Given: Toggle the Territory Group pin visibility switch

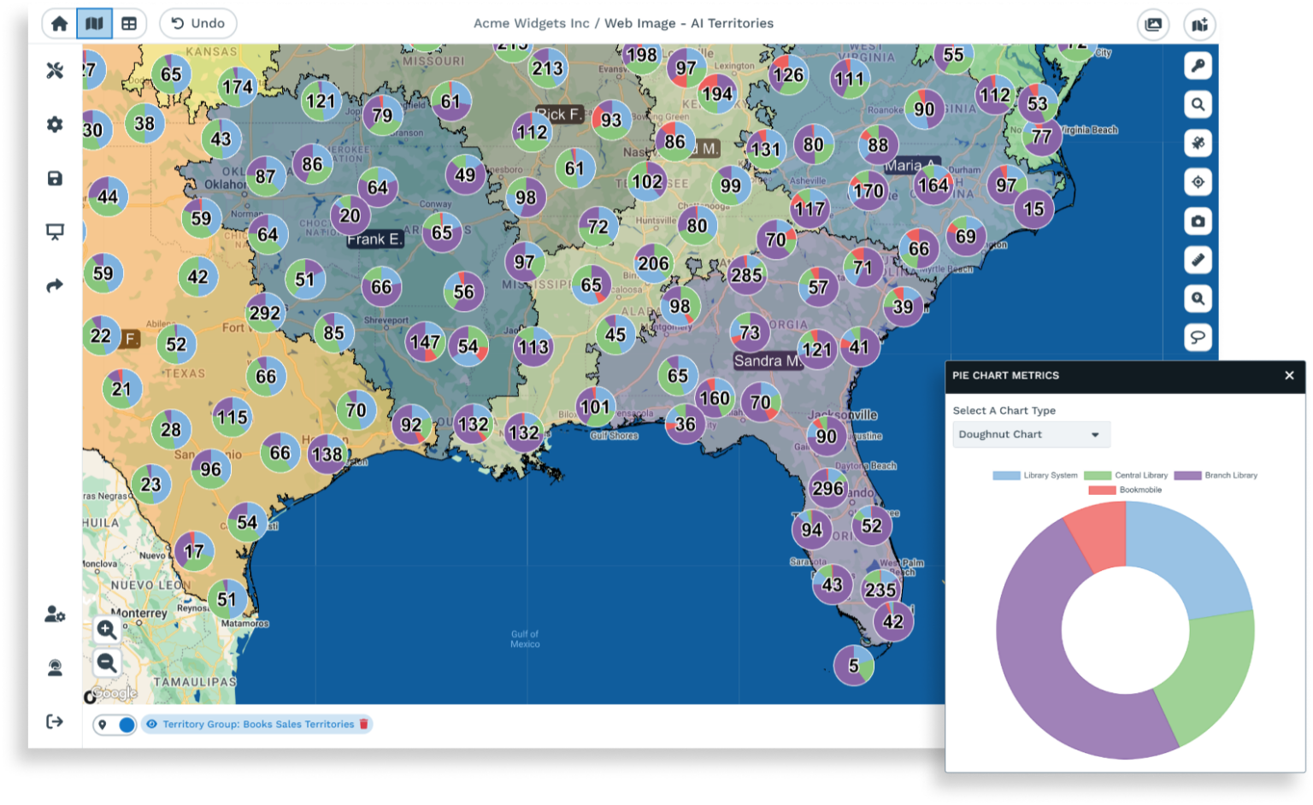Looking at the screenshot, I should coord(115,724).
